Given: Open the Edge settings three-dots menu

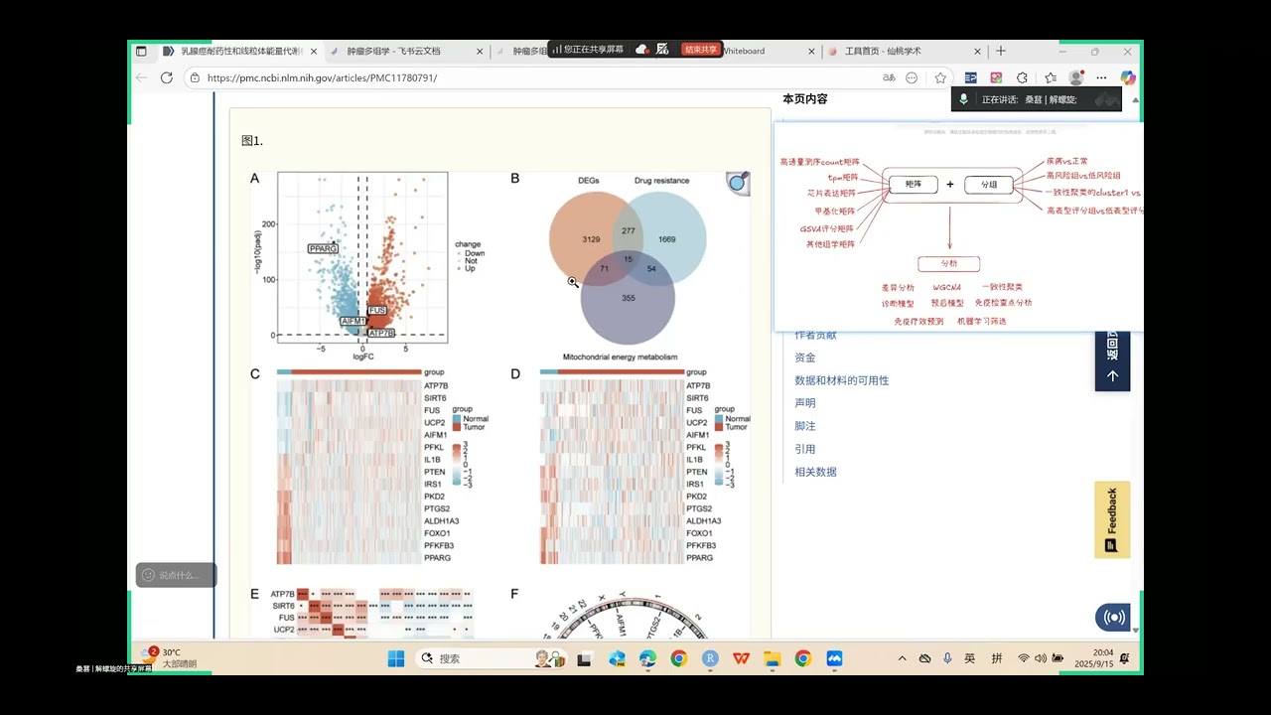Looking at the screenshot, I should [x=1100, y=77].
